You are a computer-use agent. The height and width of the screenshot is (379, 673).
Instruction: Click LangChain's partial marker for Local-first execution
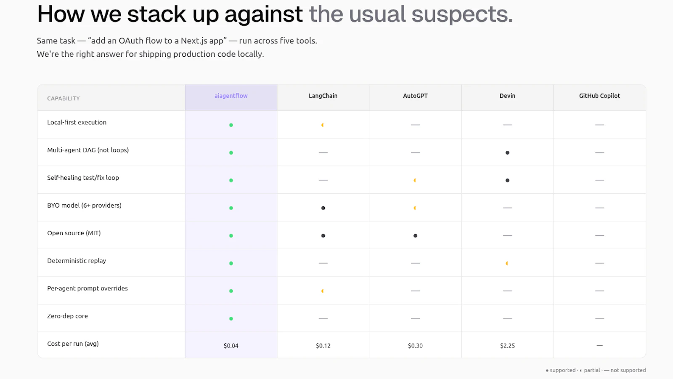pyautogui.click(x=323, y=125)
